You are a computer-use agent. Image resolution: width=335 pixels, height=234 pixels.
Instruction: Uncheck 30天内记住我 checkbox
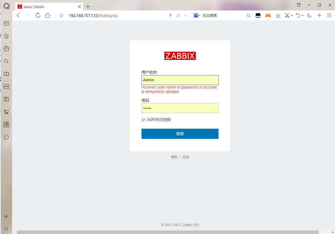(144, 120)
